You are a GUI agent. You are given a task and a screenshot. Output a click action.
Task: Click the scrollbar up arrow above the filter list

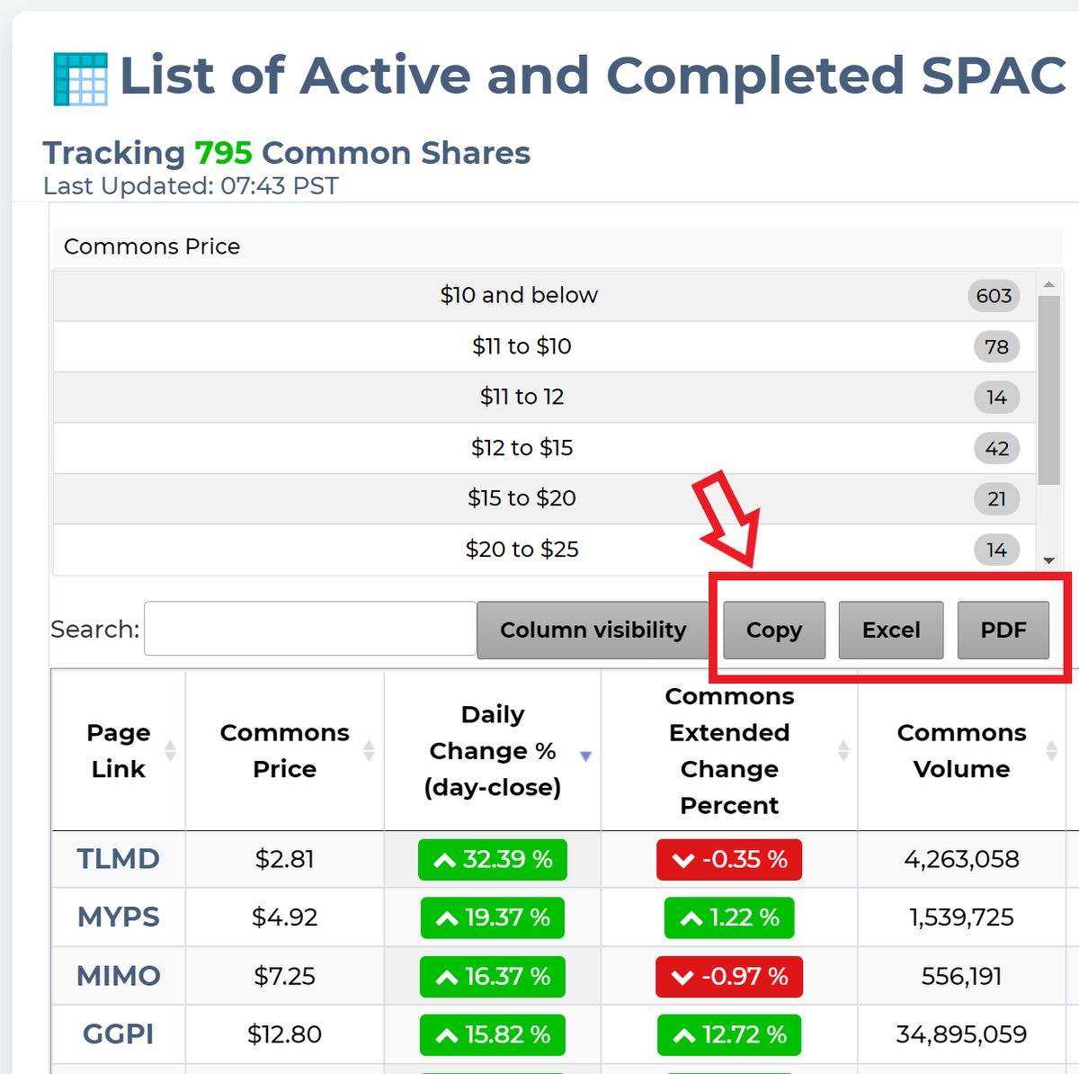(1048, 283)
